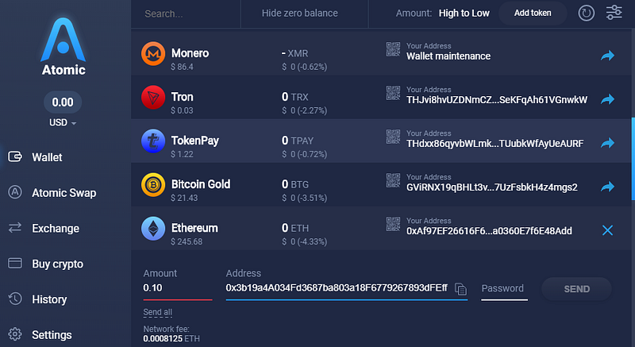View transaction History

click(49, 299)
